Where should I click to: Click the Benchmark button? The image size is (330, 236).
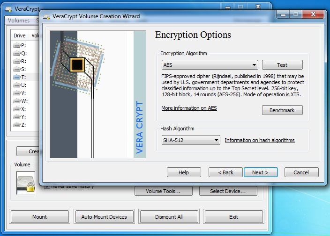[x=282, y=110]
